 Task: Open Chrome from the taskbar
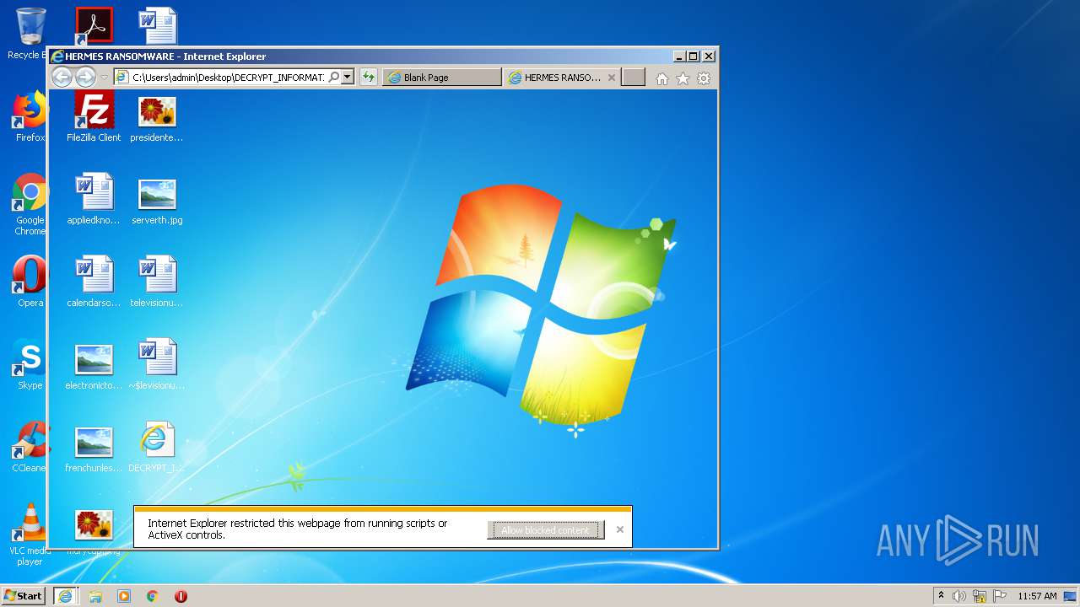point(153,596)
